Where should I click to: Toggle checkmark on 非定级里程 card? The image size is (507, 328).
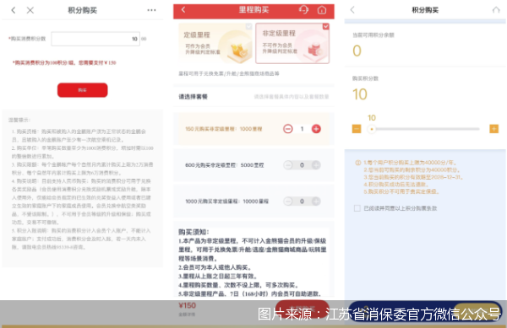325,26
